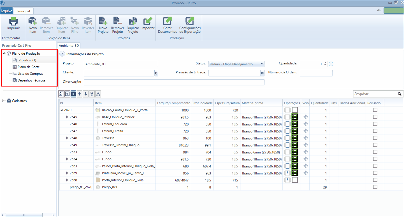Screen dimensions: 404x217
Task: Check Revisado for Balcão_Canto_Oblíquo_1_Porta row
Action: (375, 110)
